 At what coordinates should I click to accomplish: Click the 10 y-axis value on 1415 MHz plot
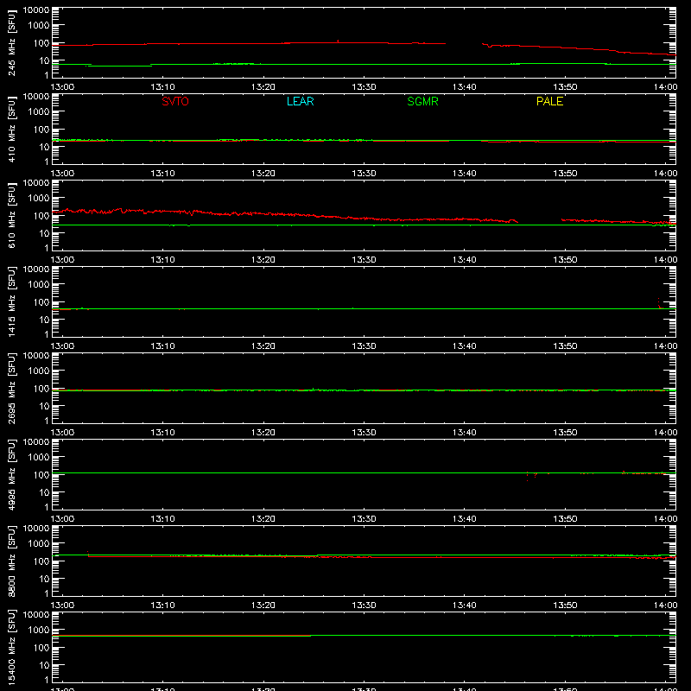[44, 320]
